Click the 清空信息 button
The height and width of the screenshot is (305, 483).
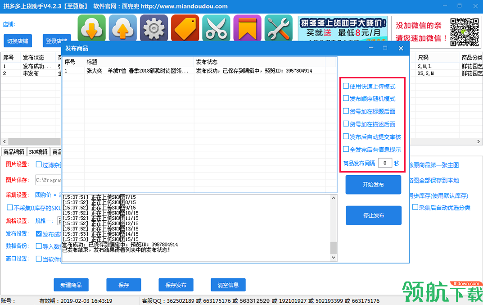tap(228, 285)
